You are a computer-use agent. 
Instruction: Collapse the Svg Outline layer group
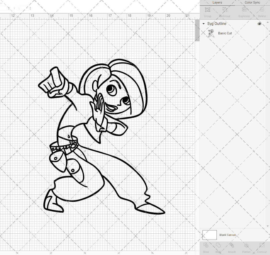(204, 24)
